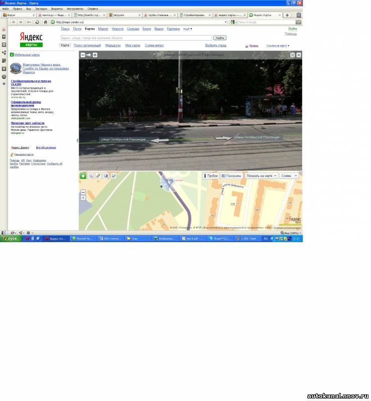Open the Файл menu

(6, 9)
